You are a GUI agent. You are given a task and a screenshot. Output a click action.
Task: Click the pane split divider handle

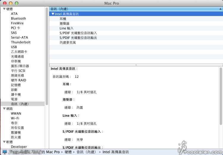pyautogui.click(x=136, y=65)
